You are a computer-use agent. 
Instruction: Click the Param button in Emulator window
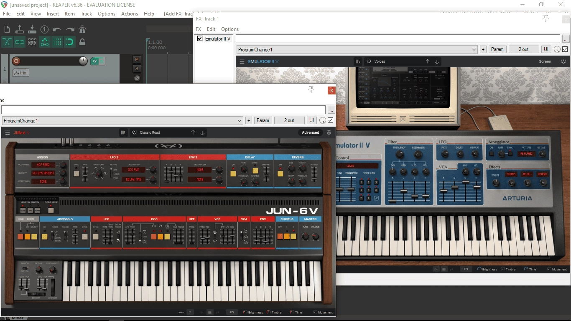point(497,49)
